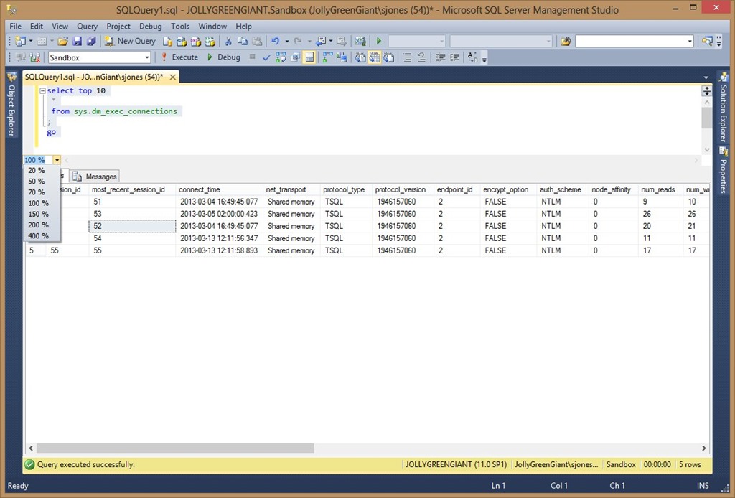735x498 pixels.
Task: Select 150 % from the zoom list
Action: coord(38,214)
